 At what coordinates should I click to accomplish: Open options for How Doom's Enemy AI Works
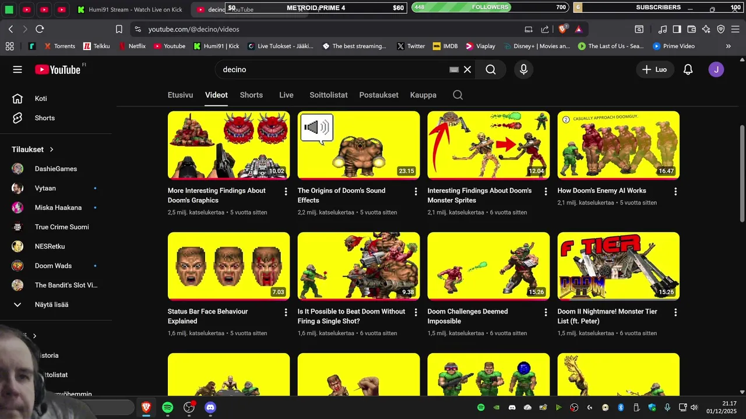(675, 191)
